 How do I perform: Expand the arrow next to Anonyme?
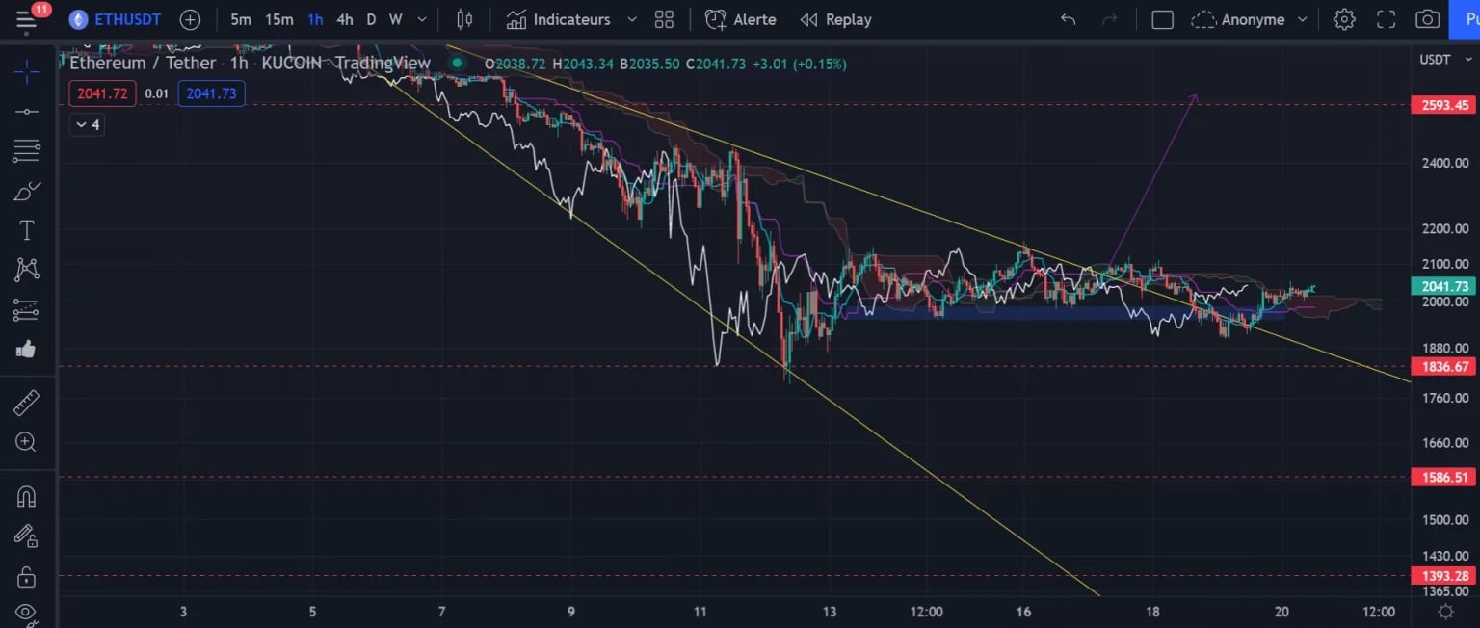(x=1303, y=19)
